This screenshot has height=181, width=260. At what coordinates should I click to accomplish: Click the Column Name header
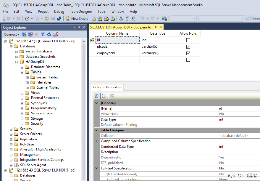pos(117,33)
